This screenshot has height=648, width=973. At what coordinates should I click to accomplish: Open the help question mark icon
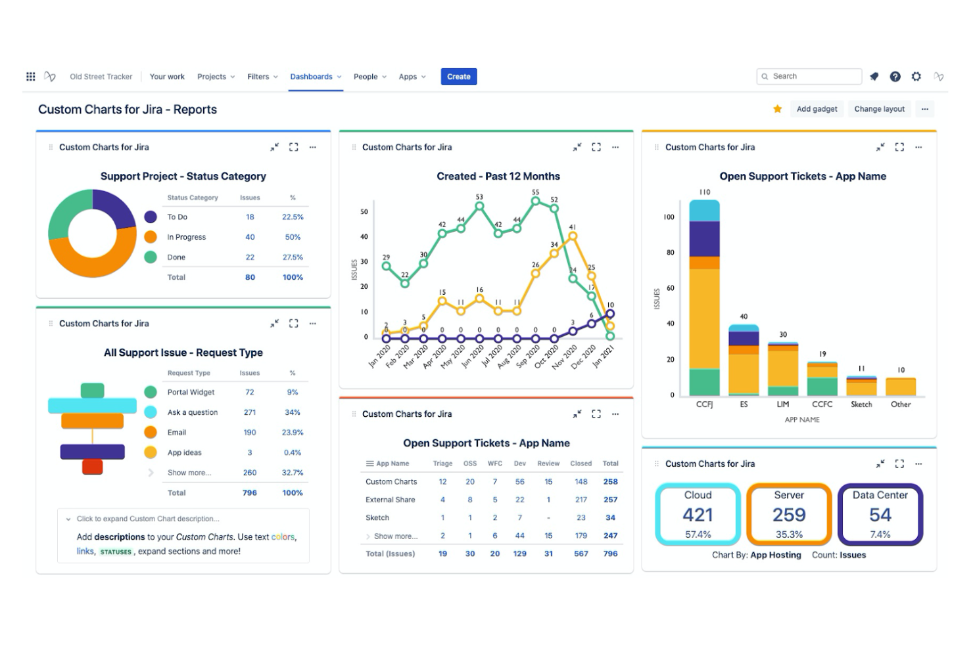click(x=895, y=77)
